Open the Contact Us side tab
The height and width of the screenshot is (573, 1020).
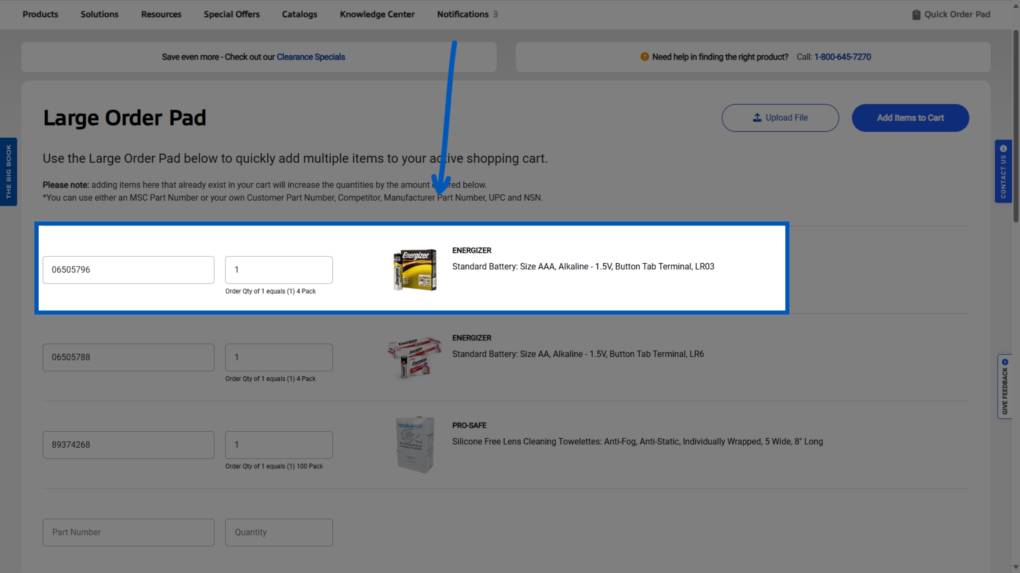[x=1003, y=171]
